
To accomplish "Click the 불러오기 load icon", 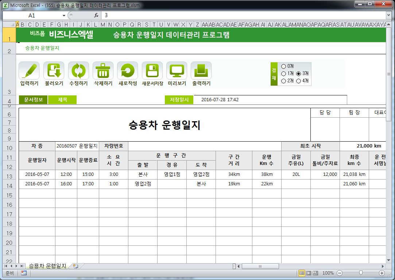I will pos(54,71).
